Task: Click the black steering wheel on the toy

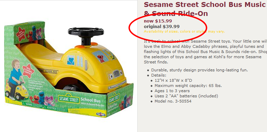Action: coord(86,32)
